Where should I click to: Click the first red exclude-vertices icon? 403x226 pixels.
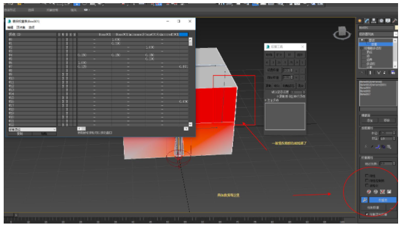click(x=369, y=192)
